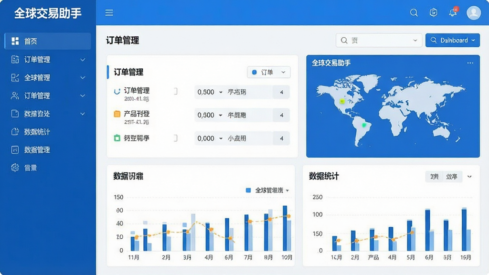Click the orange icon beside 产品 row
The image size is (489, 275).
pos(117,114)
